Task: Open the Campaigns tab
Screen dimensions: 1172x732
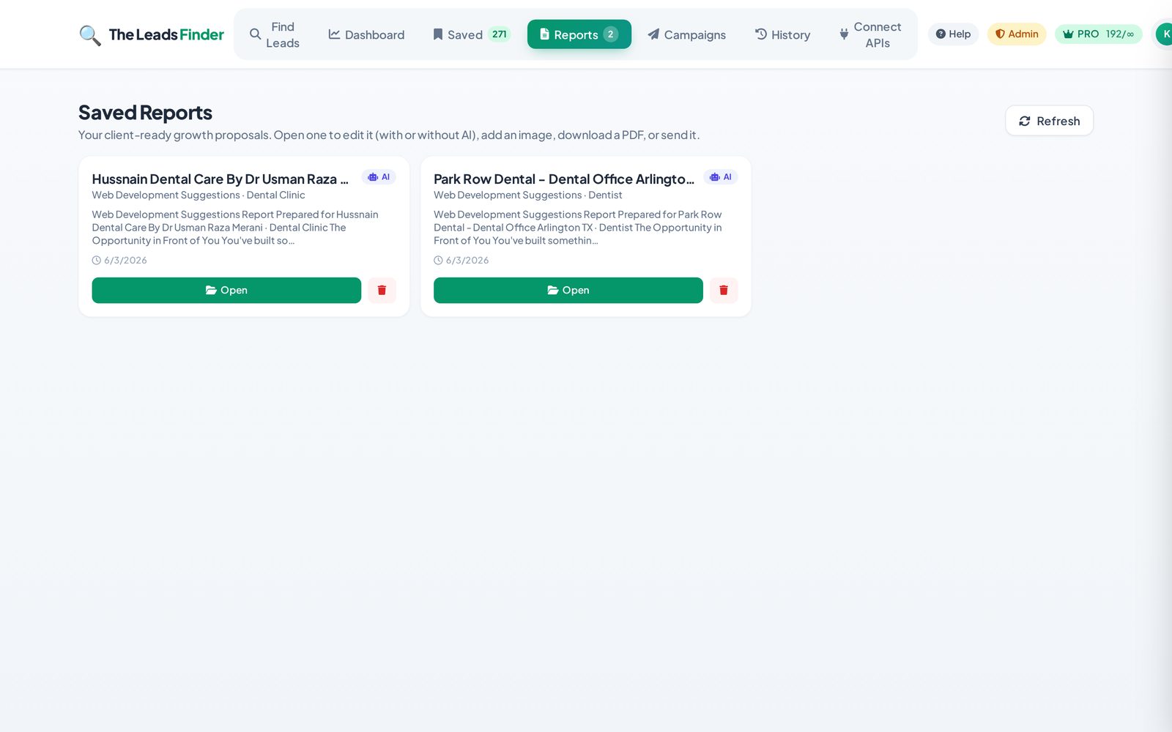Action: [686, 34]
